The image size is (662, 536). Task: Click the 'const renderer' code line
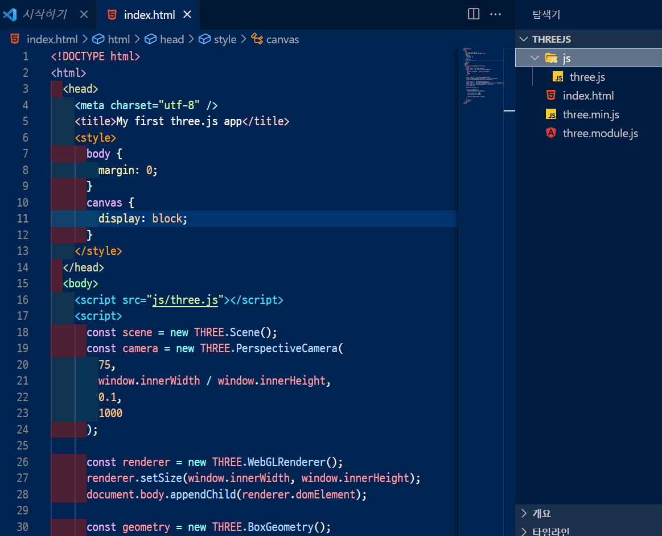[215, 462]
